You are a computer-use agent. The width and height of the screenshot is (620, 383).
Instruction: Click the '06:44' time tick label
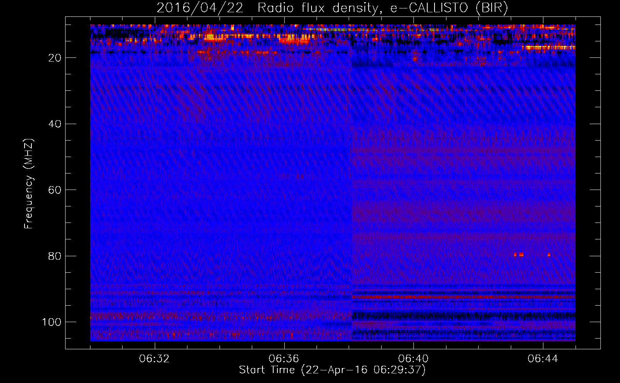pyautogui.click(x=543, y=359)
